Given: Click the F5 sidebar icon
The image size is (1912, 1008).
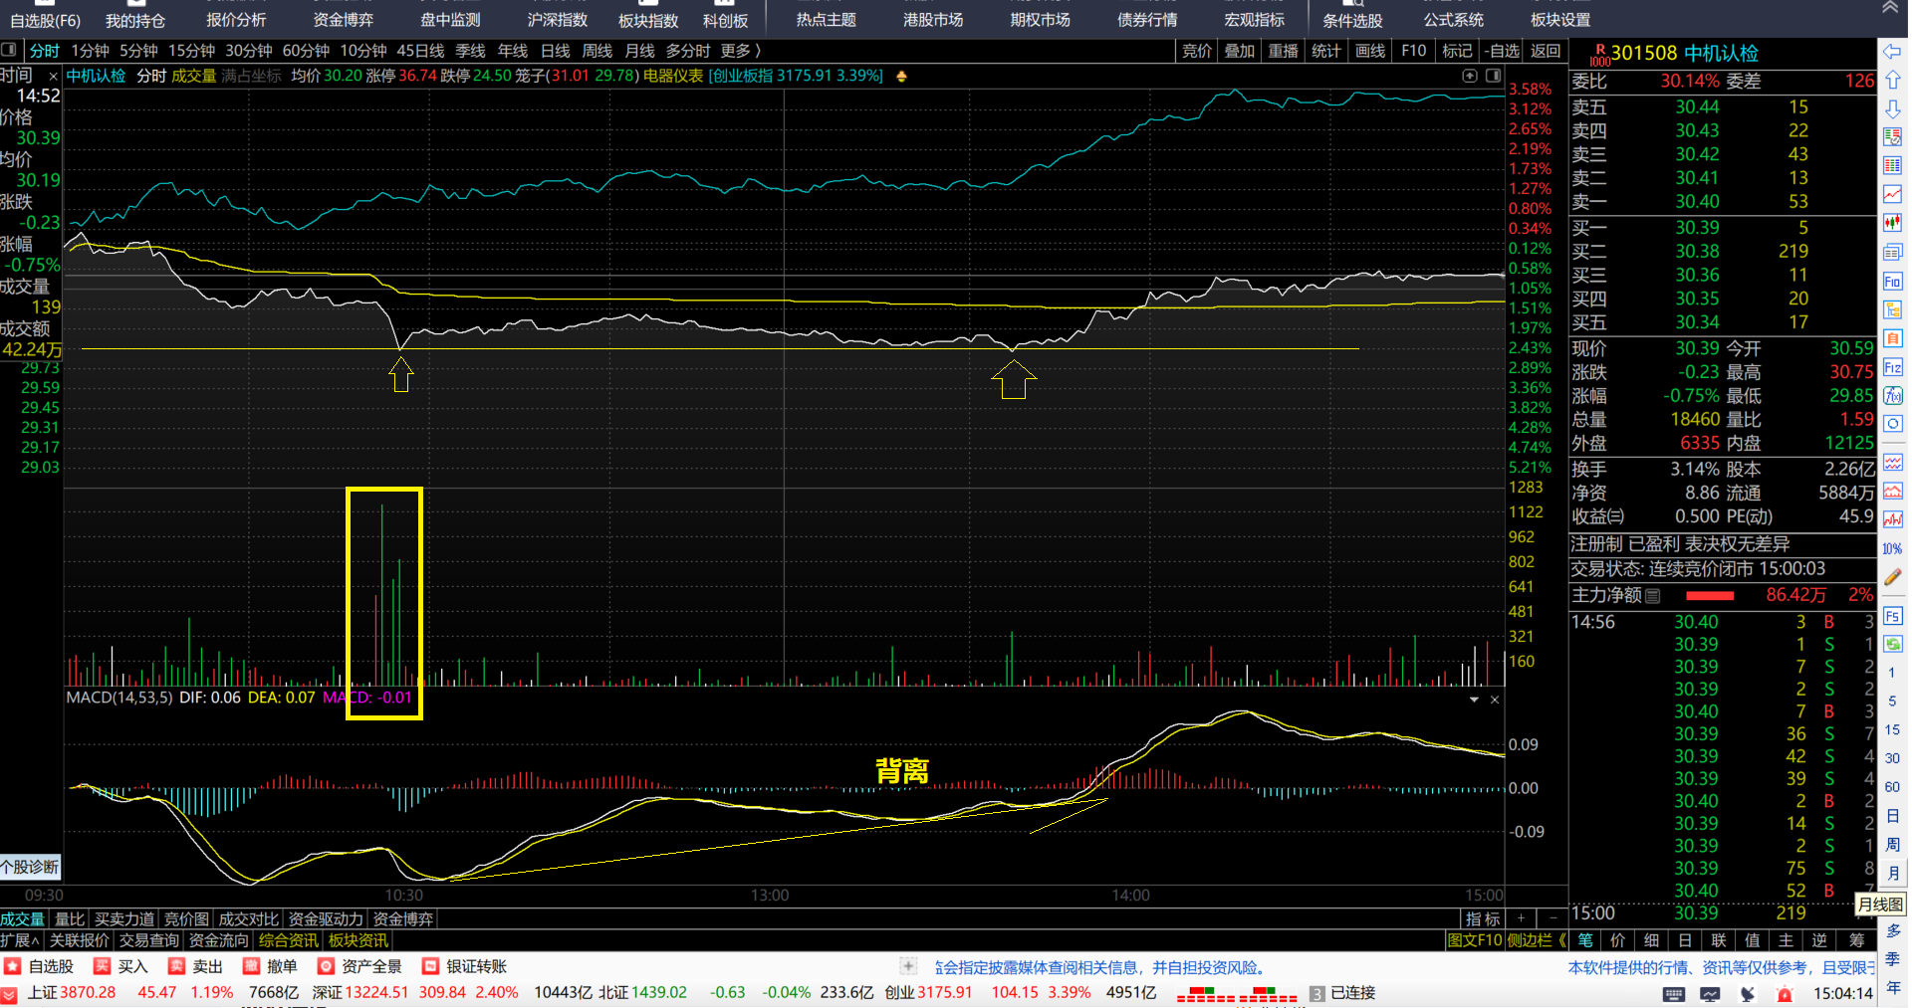Looking at the screenshot, I should click(x=1892, y=616).
